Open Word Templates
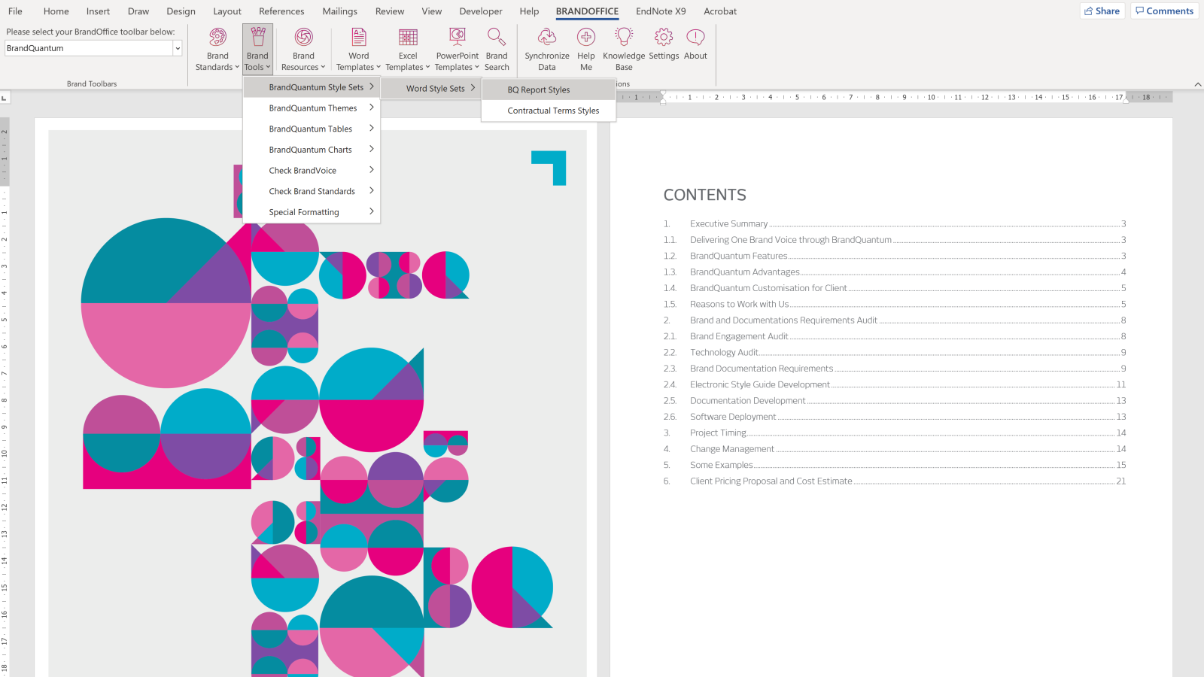This screenshot has height=677, width=1204. tap(358, 48)
